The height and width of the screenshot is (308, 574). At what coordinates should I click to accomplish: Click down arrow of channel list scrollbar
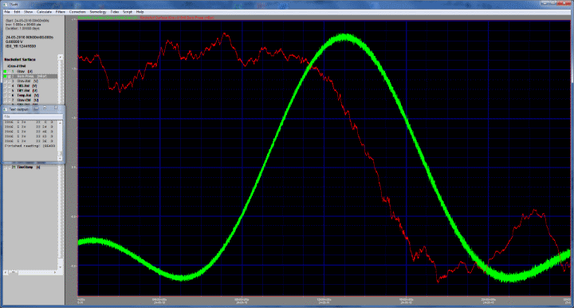[61, 267]
